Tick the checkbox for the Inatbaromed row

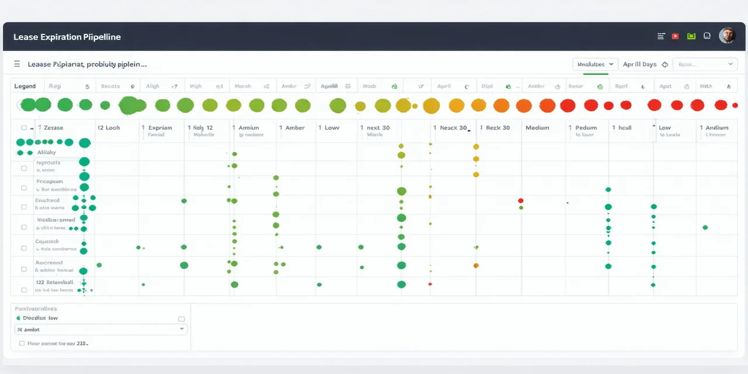coord(24,227)
